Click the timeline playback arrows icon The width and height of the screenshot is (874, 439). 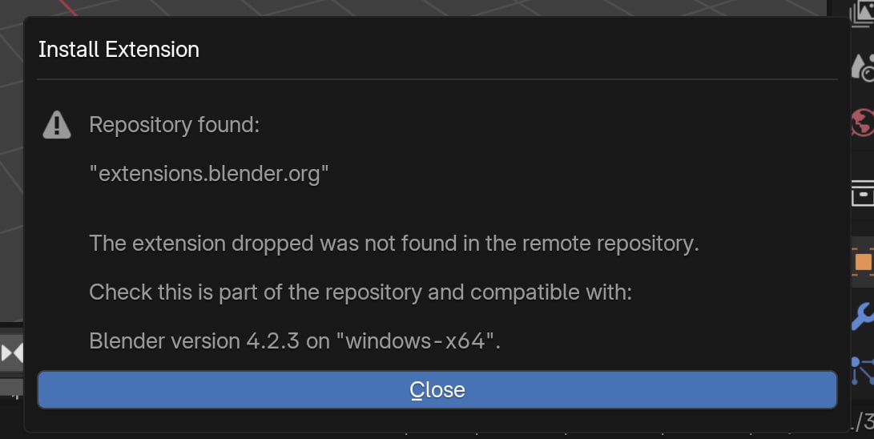[x=12, y=352]
